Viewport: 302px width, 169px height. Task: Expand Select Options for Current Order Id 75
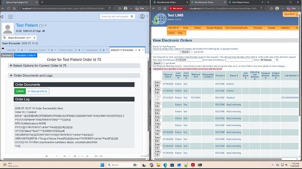coord(74,66)
